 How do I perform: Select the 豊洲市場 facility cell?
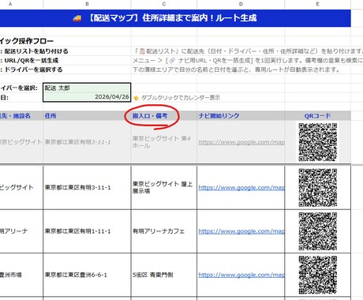point(21,275)
